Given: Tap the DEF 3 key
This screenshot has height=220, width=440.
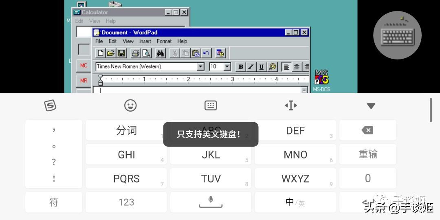Looking at the screenshot, I should tap(295, 130).
